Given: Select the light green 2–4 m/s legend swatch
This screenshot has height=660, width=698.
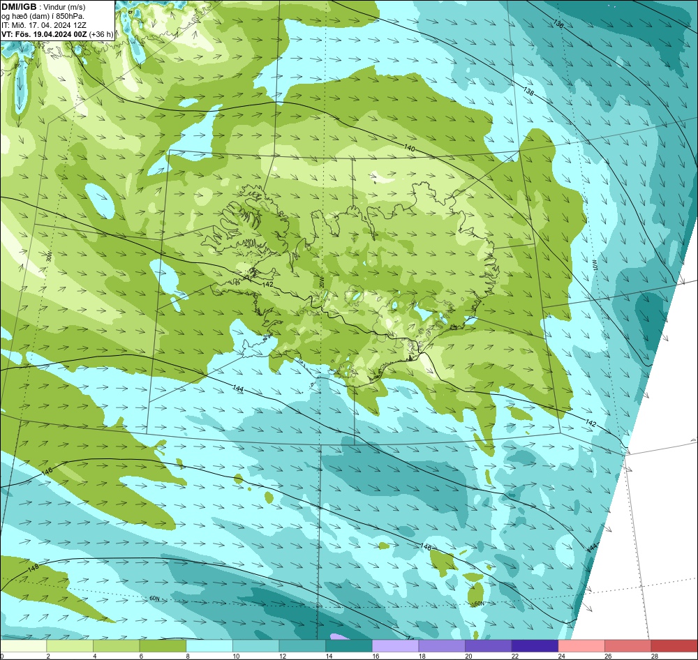Looking at the screenshot, I should tap(69, 646).
